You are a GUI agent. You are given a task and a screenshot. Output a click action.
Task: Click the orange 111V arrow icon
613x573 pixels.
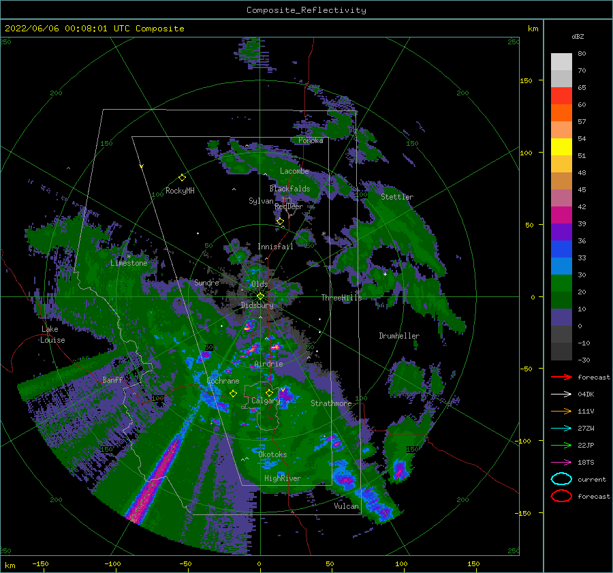coord(561,411)
